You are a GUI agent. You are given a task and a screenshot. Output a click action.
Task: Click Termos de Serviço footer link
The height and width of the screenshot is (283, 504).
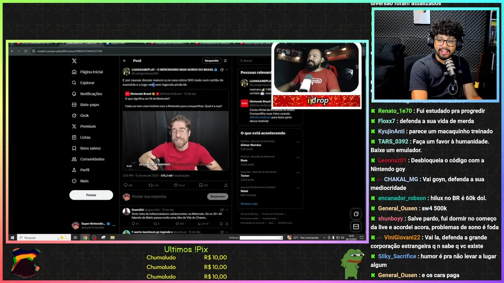[x=249, y=214]
